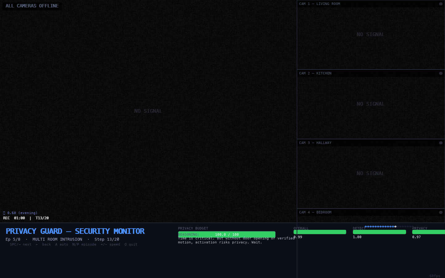Click the ALL CAMERAS OFFLINE badge

32,6
